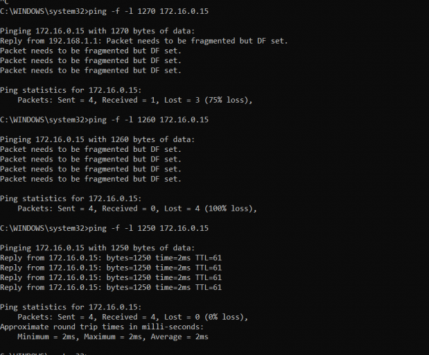Viewport: 429px width, 355px height.
Task: Click the "Lost = 4" text
Action: pos(187,208)
